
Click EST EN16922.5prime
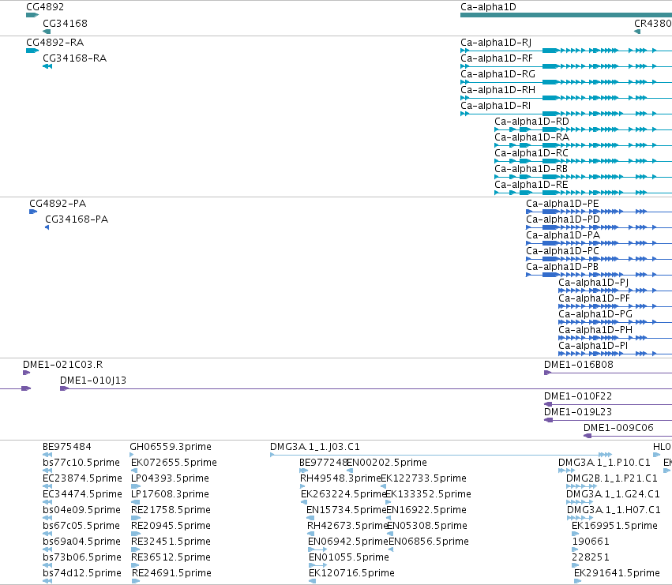click(389, 518)
